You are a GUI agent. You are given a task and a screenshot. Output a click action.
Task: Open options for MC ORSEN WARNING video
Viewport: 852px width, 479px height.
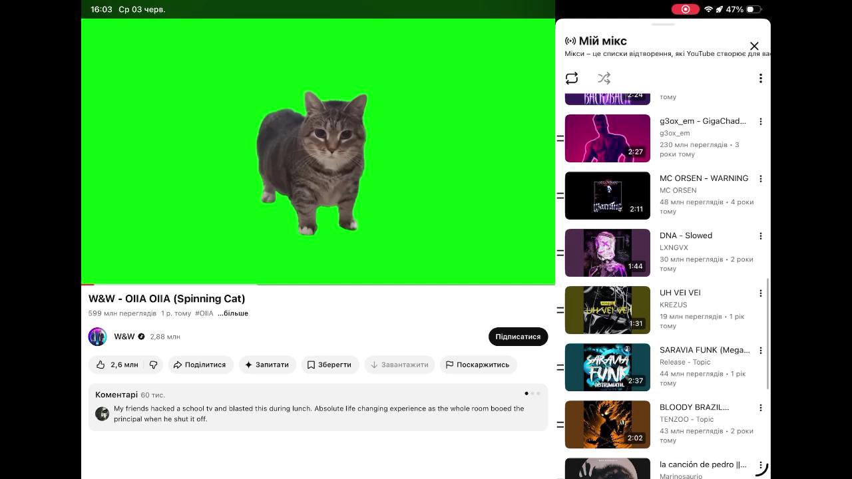click(x=760, y=179)
